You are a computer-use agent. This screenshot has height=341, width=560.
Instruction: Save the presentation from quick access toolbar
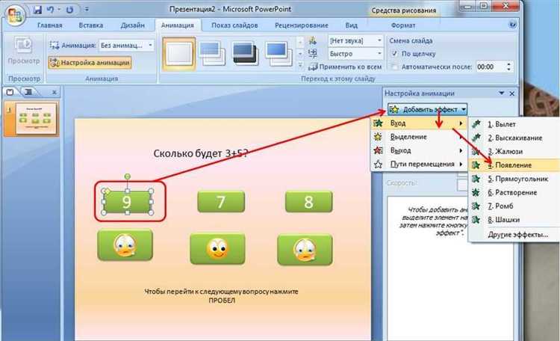click(x=37, y=10)
